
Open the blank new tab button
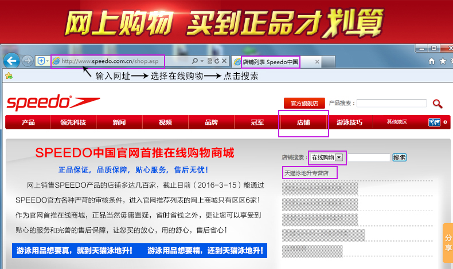click(328, 62)
